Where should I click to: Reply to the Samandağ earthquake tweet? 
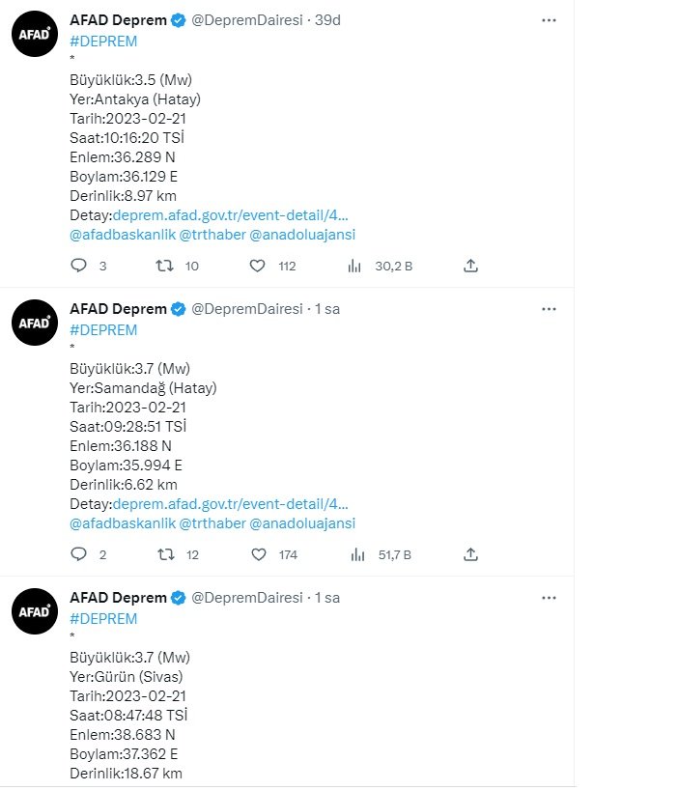[x=79, y=554]
